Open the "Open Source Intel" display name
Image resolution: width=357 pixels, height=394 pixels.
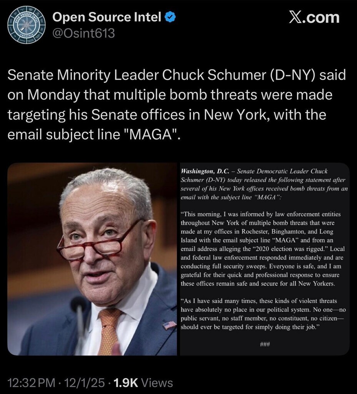pos(107,17)
